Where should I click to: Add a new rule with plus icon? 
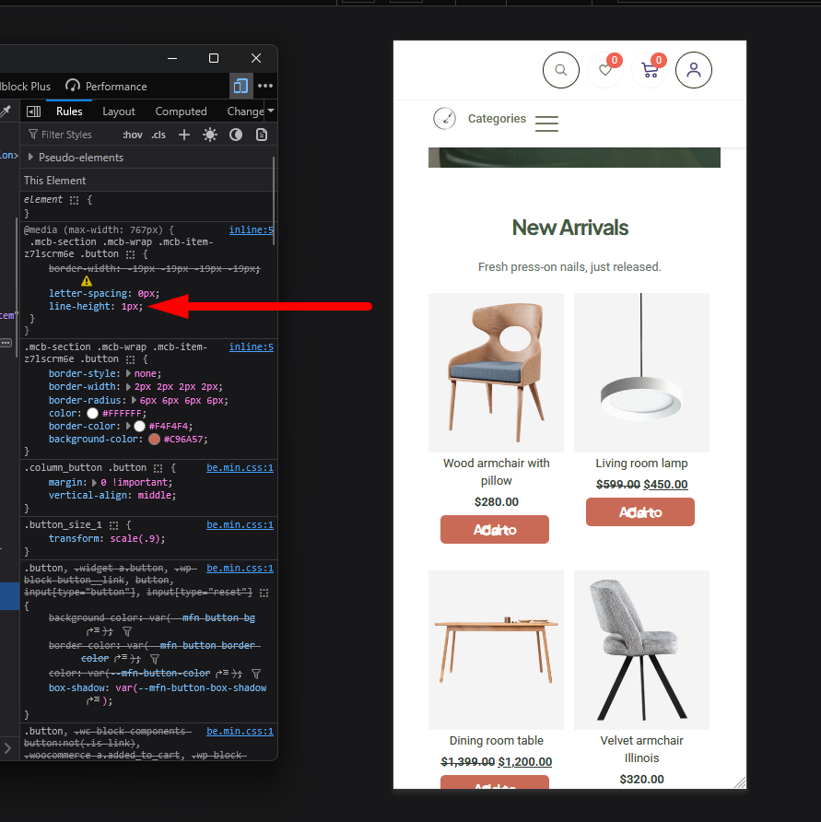pyautogui.click(x=184, y=135)
